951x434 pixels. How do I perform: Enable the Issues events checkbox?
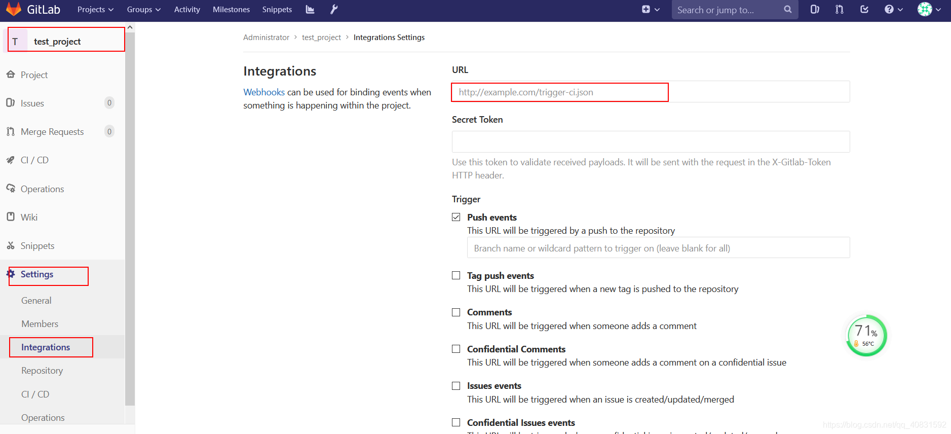[456, 386]
